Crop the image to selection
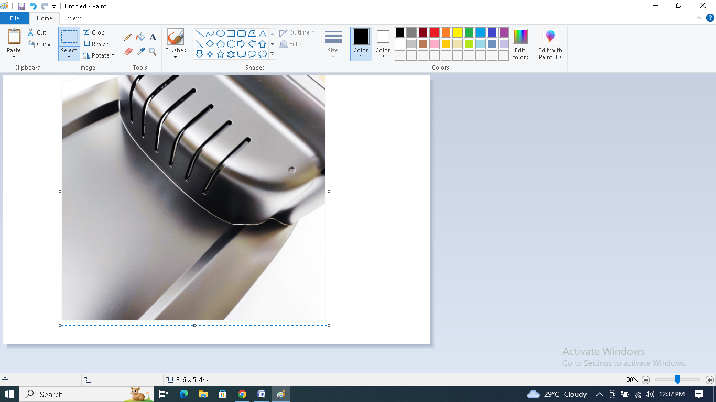716x402 pixels. point(94,32)
